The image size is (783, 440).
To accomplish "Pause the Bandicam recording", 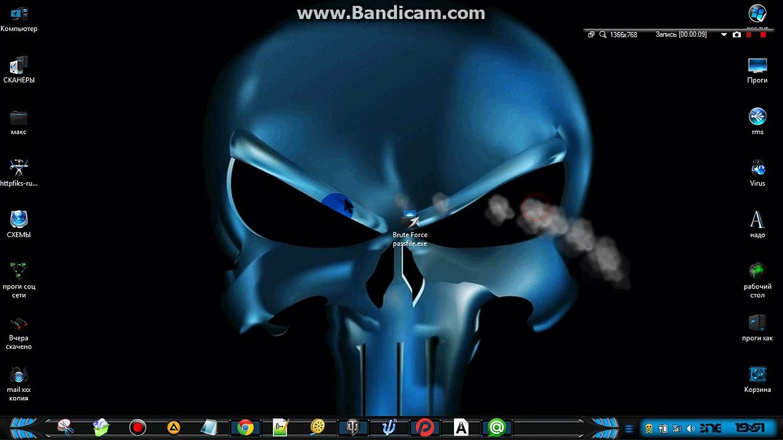I will 749,35.
